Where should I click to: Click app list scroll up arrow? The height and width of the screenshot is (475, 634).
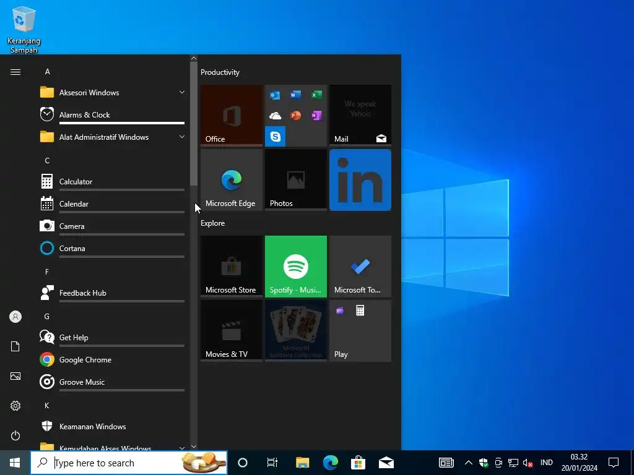pos(194,58)
